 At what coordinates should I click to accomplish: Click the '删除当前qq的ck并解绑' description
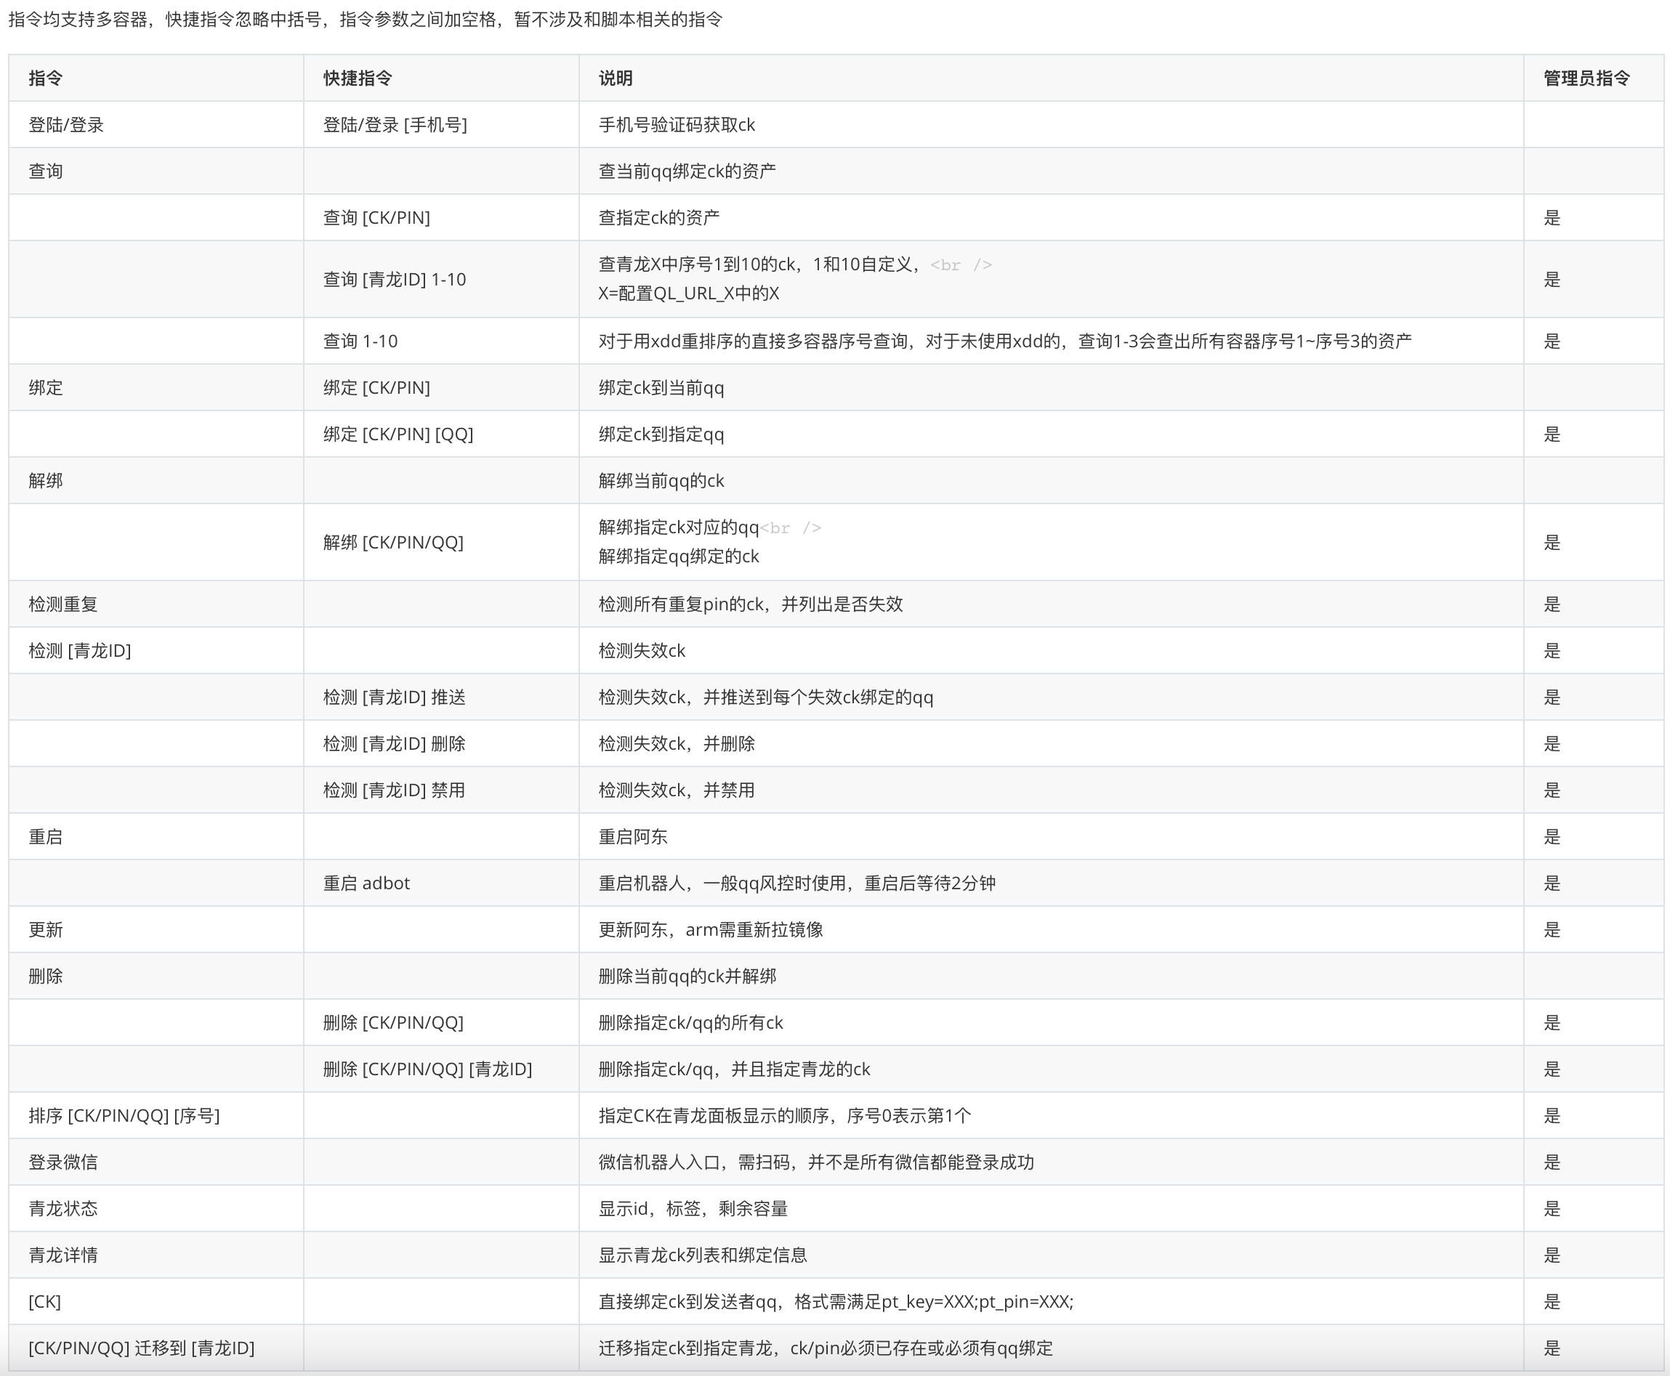(x=687, y=976)
